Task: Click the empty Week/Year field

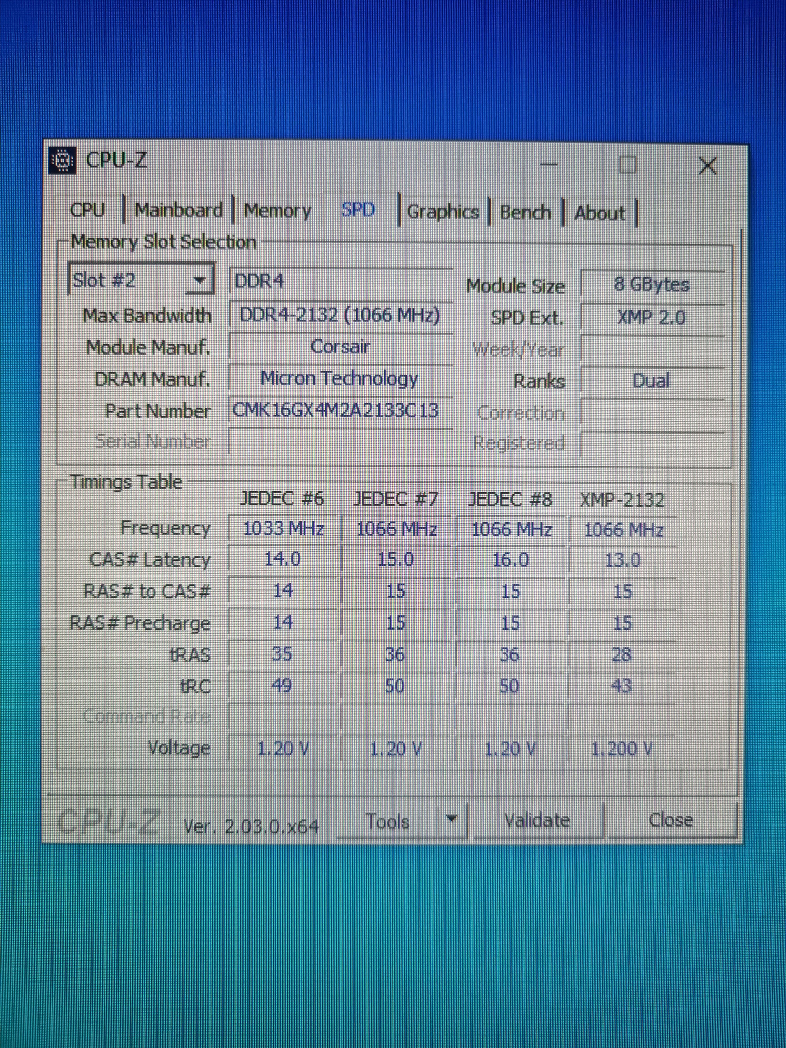Action: point(652,349)
